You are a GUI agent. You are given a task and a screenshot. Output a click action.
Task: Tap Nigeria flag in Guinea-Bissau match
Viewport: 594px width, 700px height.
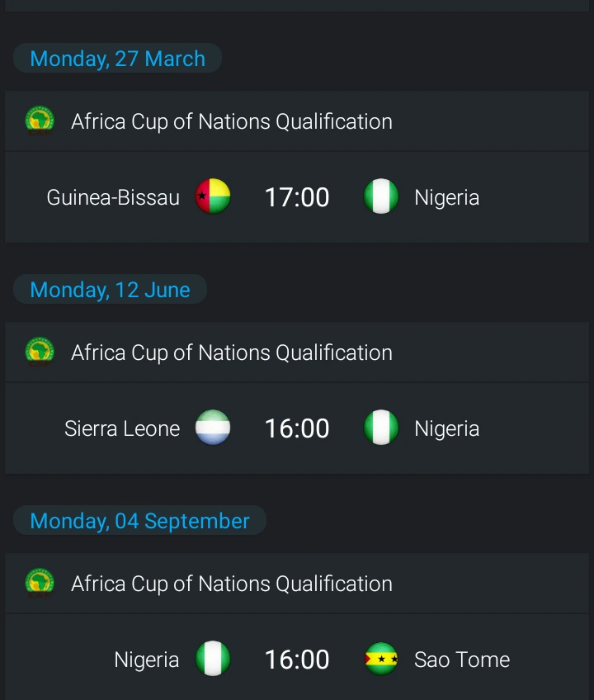point(381,196)
